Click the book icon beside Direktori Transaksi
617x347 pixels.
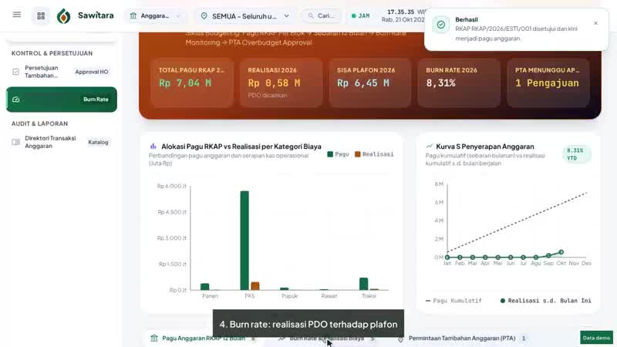[x=15, y=142]
